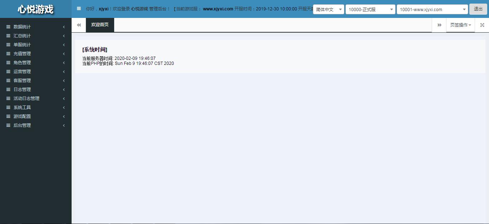
Task: Click the hamburger sidebar toggle icon in header
Action: pyautogui.click(x=79, y=9)
